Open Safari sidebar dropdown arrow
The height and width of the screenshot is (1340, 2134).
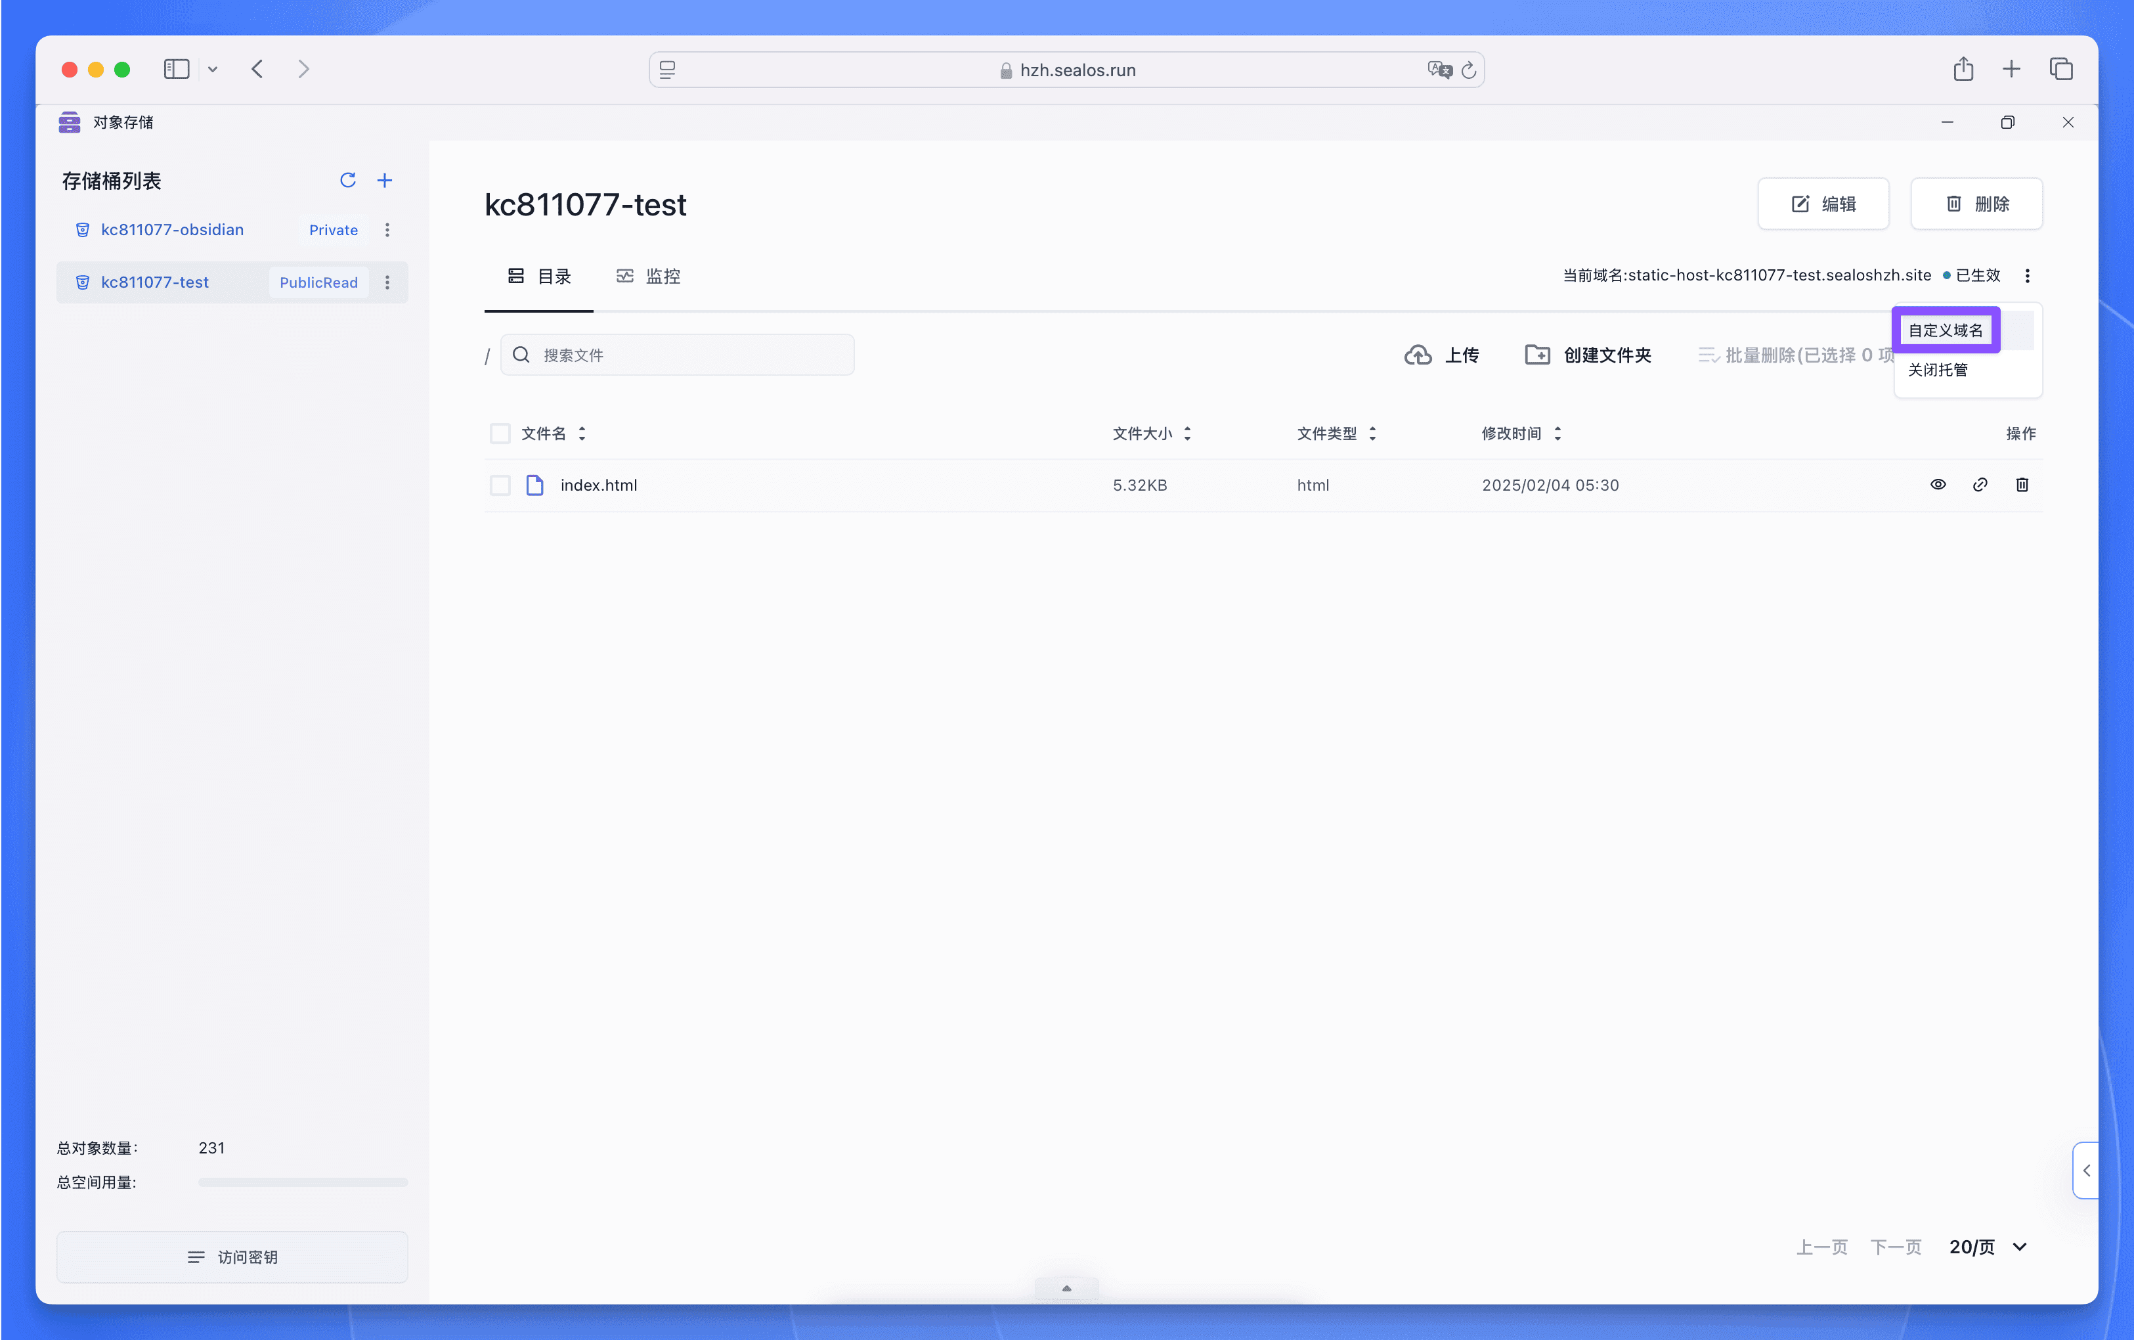click(x=213, y=69)
